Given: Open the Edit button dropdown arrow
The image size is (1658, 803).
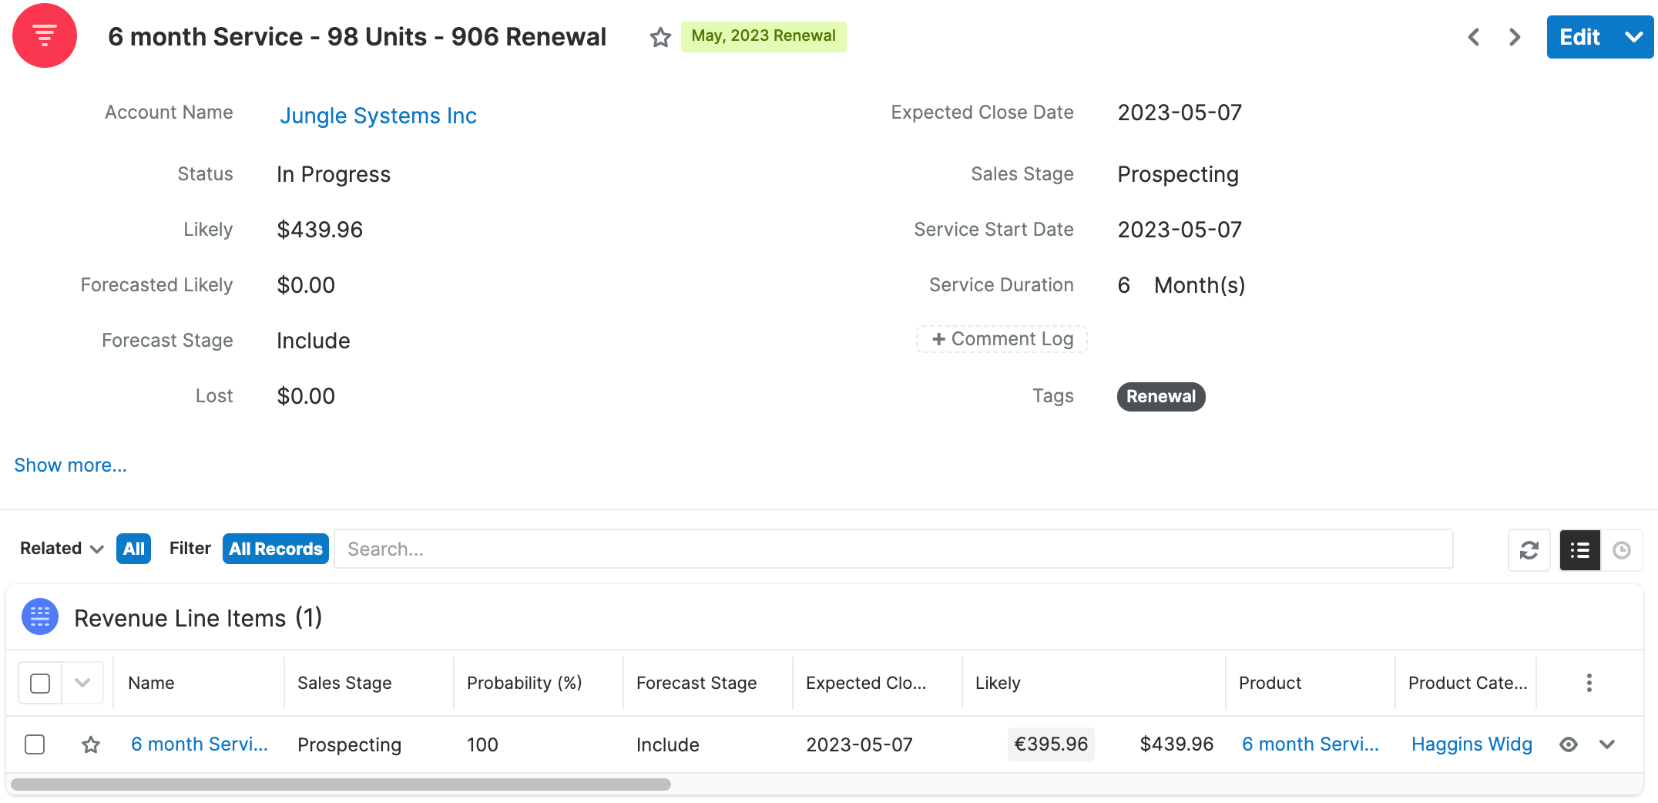Looking at the screenshot, I should pos(1633,37).
